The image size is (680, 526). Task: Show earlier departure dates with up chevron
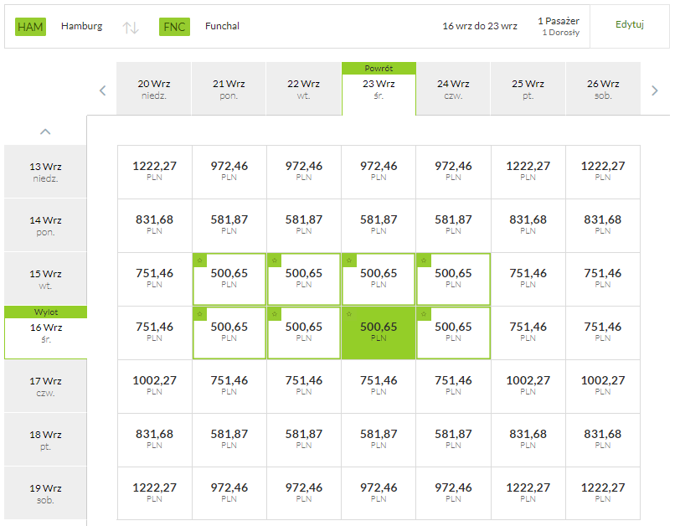tap(45, 131)
